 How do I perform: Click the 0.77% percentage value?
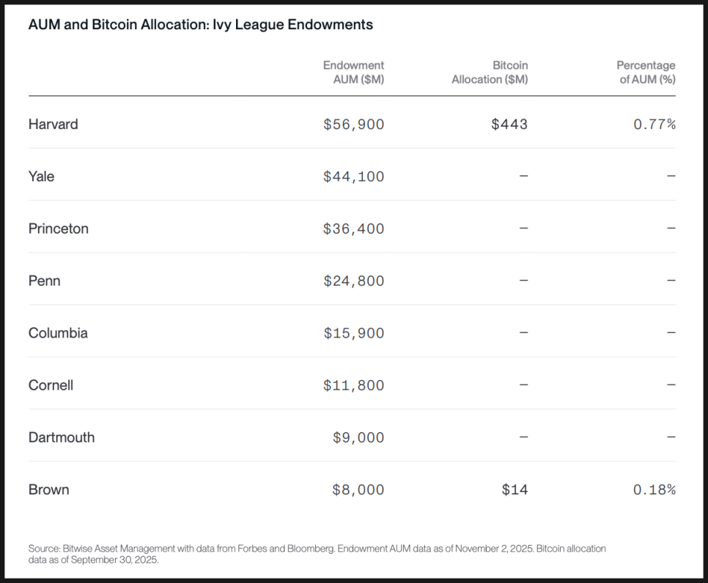pos(654,125)
